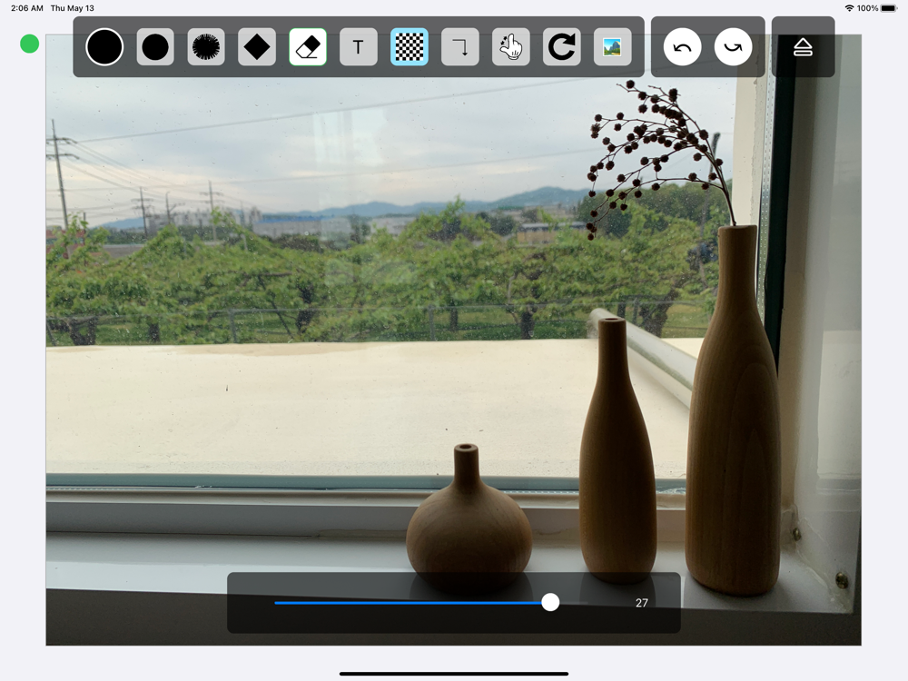Screen dimensions: 908x681
Task: Tap the battery indicator
Action: click(x=889, y=8)
